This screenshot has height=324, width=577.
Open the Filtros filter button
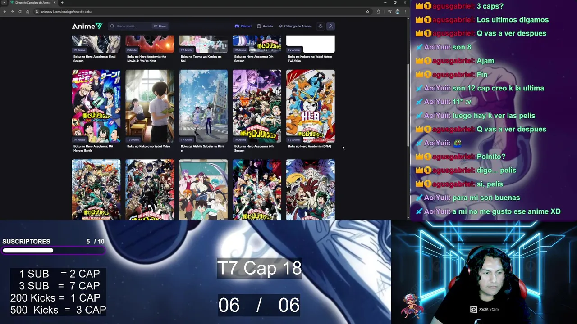[x=160, y=26]
